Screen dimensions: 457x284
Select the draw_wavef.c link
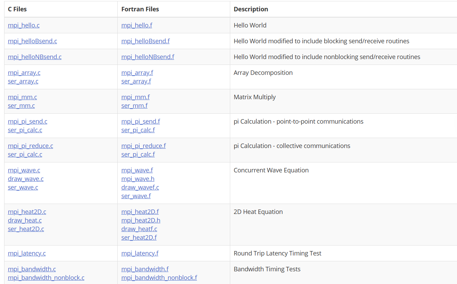(x=140, y=188)
